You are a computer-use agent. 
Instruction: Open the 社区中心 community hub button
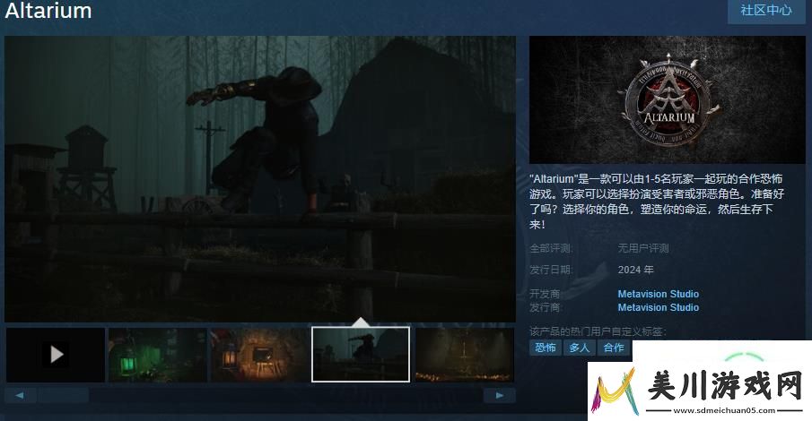click(766, 11)
